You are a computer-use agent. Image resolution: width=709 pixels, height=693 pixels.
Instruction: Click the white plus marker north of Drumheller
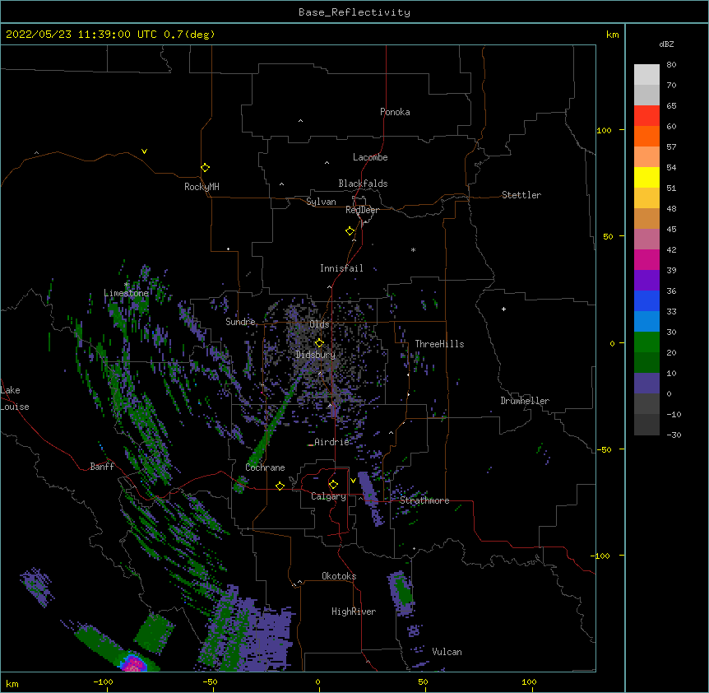pyautogui.click(x=503, y=309)
